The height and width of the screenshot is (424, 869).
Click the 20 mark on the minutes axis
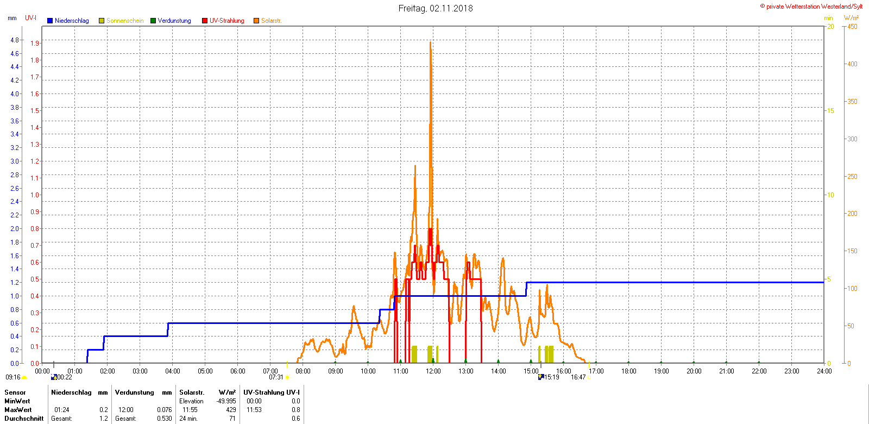click(x=830, y=27)
